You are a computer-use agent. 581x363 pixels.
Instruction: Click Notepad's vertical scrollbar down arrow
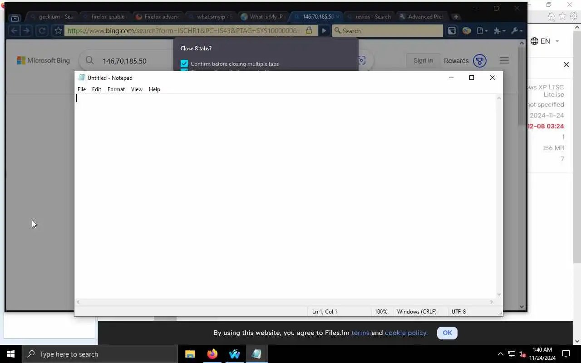[x=499, y=294]
